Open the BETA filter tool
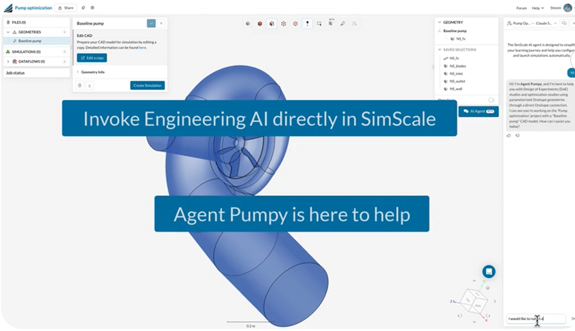This screenshot has height=331, width=575. pos(331,23)
